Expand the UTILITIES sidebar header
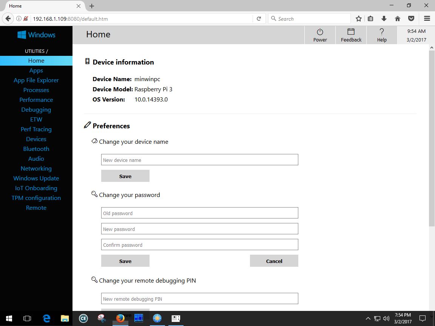This screenshot has width=435, height=326. click(x=36, y=51)
